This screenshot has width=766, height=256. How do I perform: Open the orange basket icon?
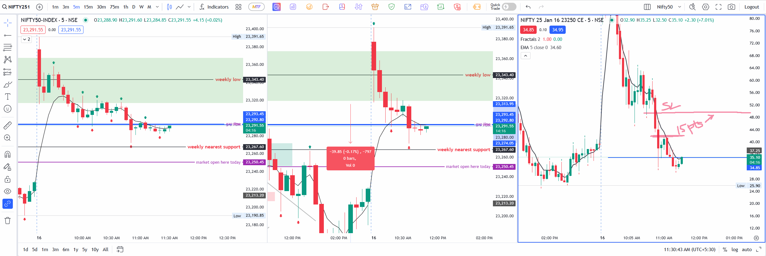(x=375, y=7)
